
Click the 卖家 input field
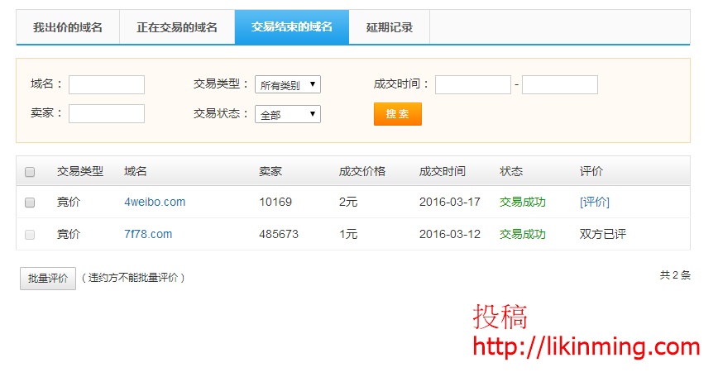click(107, 114)
